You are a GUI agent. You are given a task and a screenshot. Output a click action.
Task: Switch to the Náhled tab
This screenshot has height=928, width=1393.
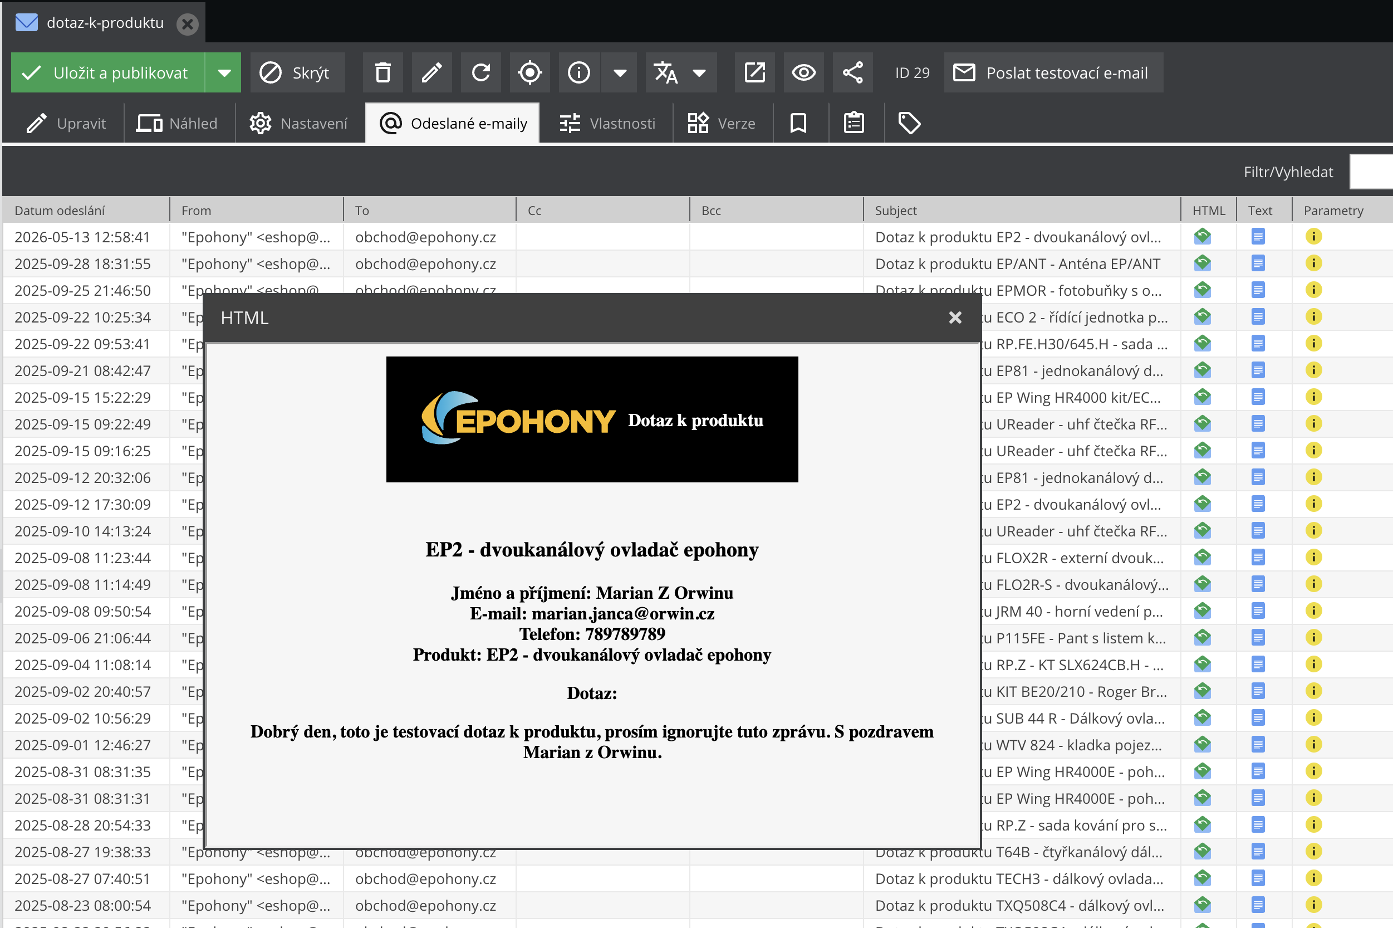[x=178, y=123]
